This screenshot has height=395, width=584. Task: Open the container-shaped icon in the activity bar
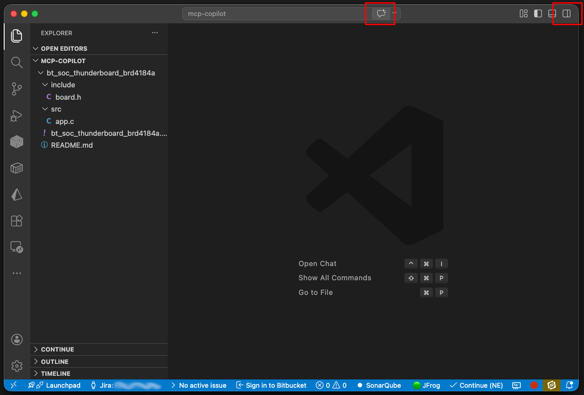click(16, 168)
